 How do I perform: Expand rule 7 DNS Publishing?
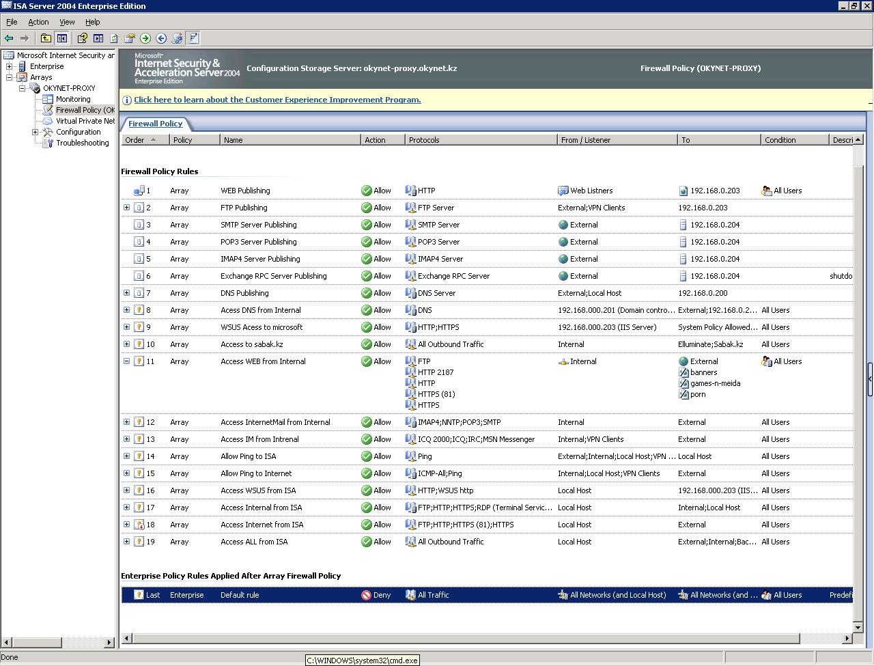[x=126, y=293]
